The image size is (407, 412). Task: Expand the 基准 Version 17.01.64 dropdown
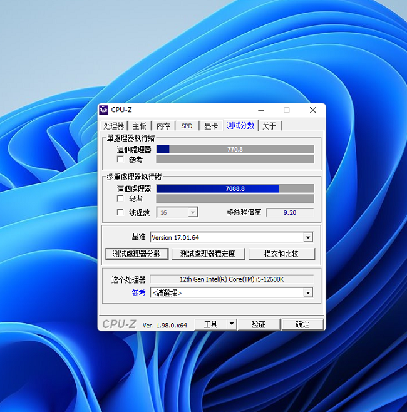point(307,237)
